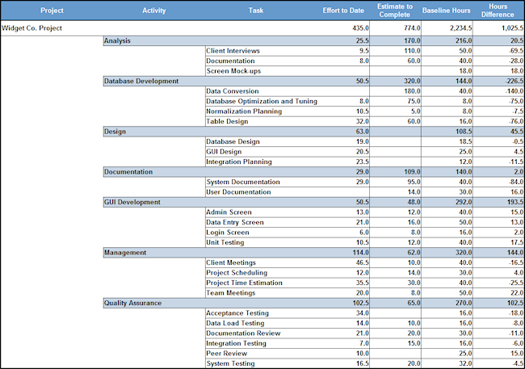This screenshot has width=525, height=369.
Task: Click System Testing Baseline Hours 32.0
Action: (x=465, y=363)
